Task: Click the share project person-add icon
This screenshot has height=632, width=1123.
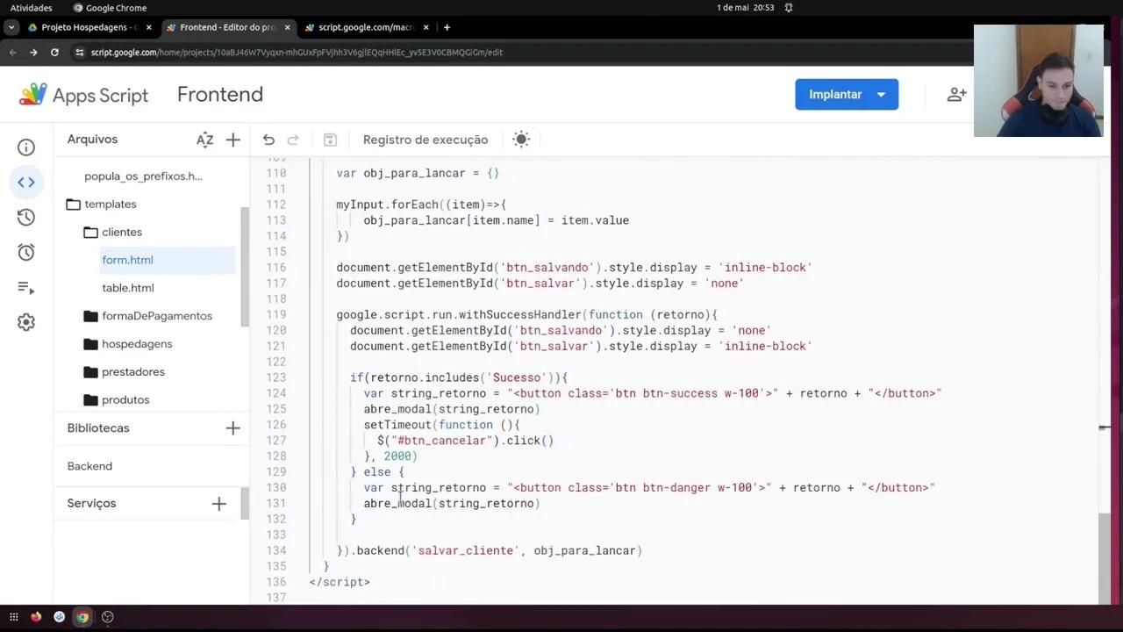Action: tap(956, 95)
